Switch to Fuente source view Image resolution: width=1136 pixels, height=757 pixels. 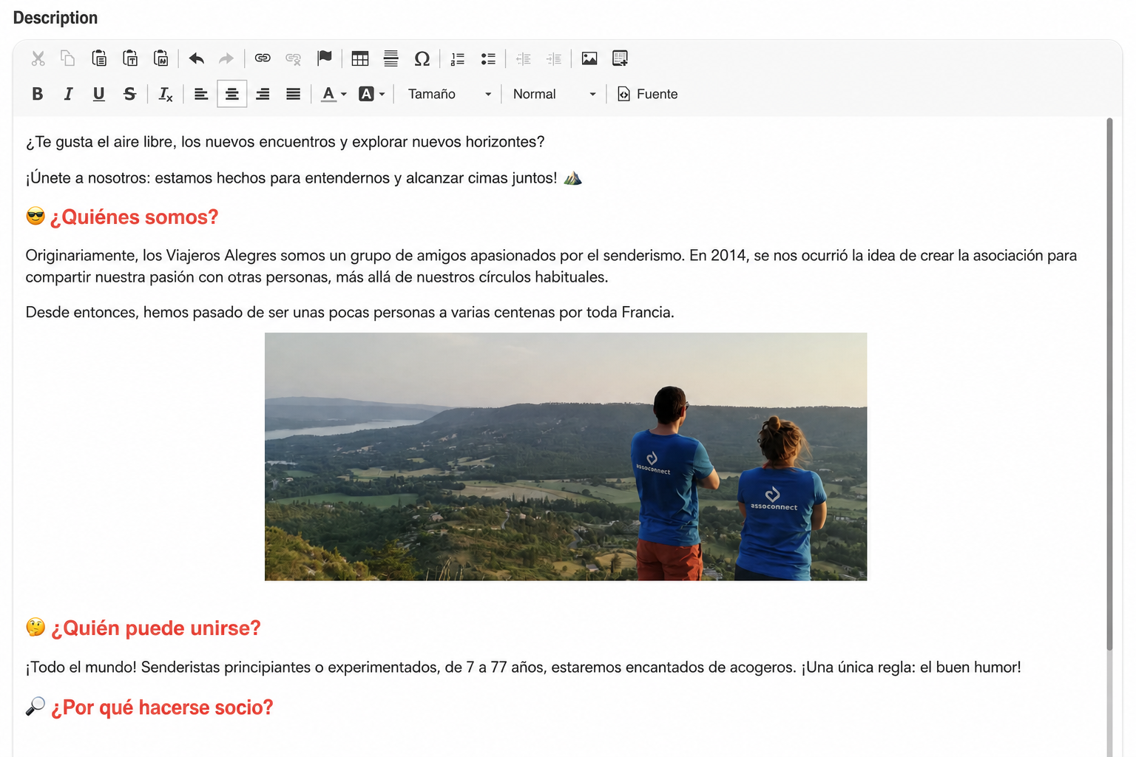[648, 94]
